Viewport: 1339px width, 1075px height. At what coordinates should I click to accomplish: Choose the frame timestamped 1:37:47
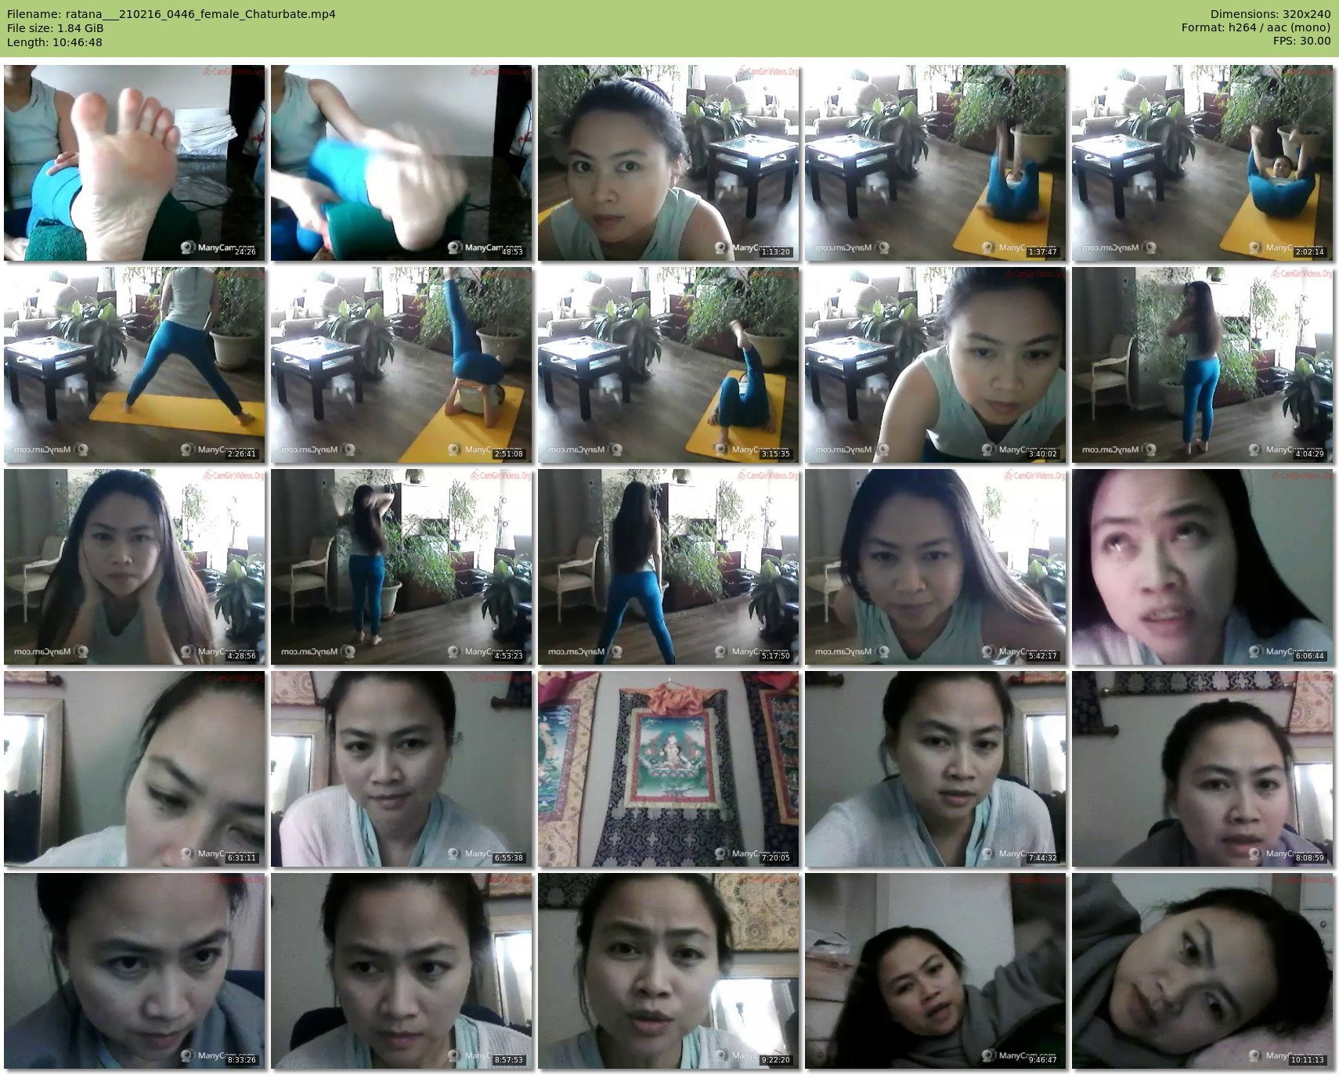point(935,163)
